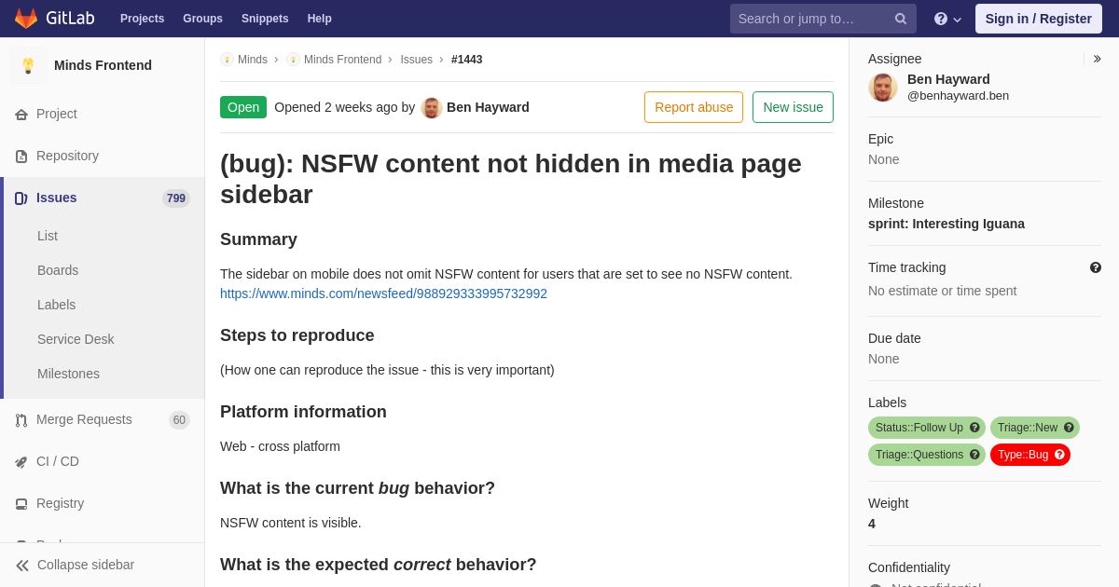Click the Repository file icon

point(21,157)
